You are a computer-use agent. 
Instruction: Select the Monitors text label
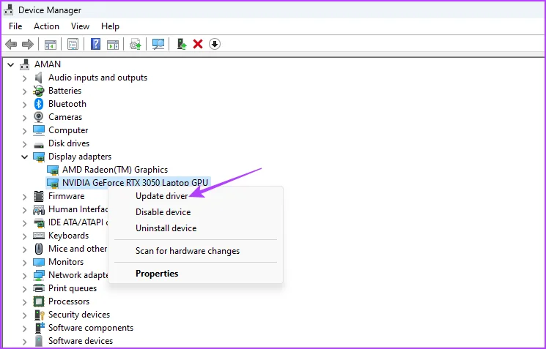click(x=66, y=262)
